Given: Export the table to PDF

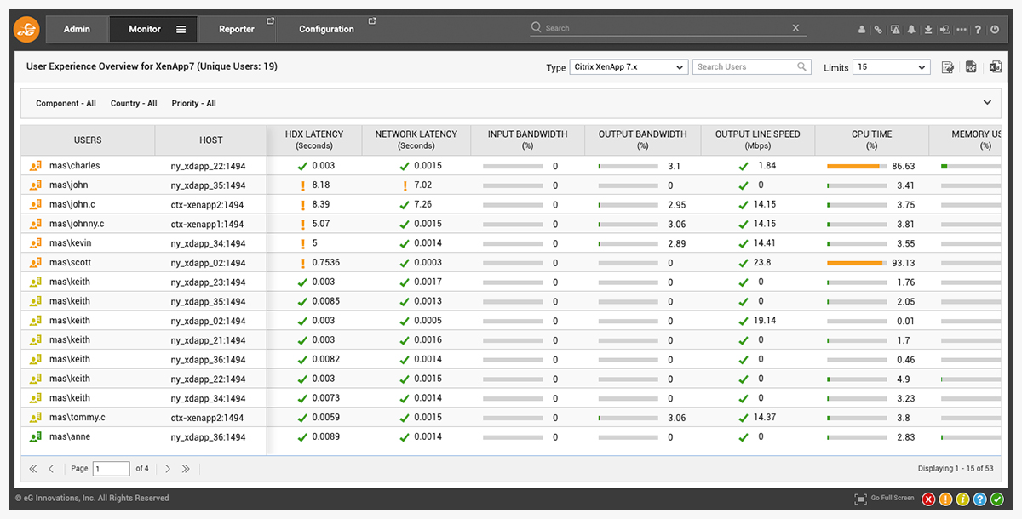Looking at the screenshot, I should tap(971, 67).
